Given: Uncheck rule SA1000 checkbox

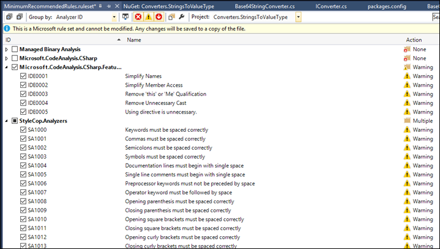Looking at the screenshot, I should 23,130.
